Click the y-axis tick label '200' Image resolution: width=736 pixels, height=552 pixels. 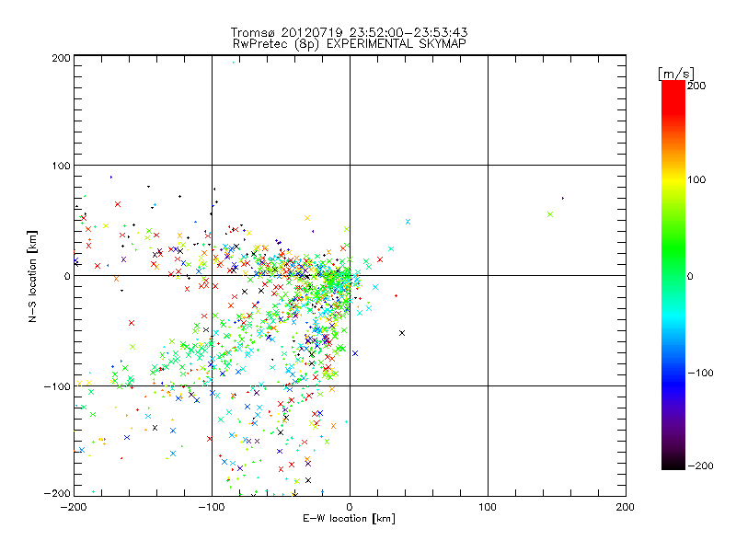click(62, 58)
